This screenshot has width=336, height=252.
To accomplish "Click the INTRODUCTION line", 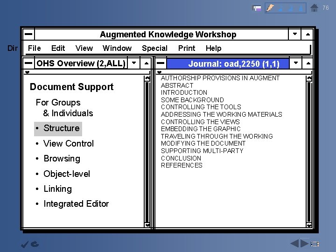I will tap(184, 92).
